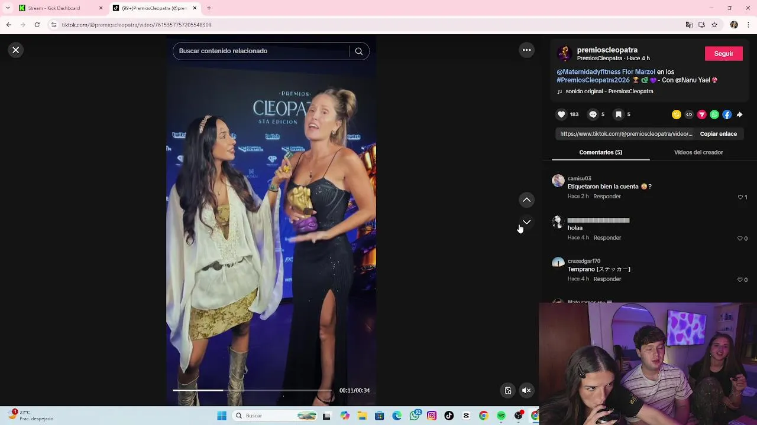Image resolution: width=757 pixels, height=425 pixels.
Task: Reply to camisu03's comment with Responder
Action: [x=607, y=197]
